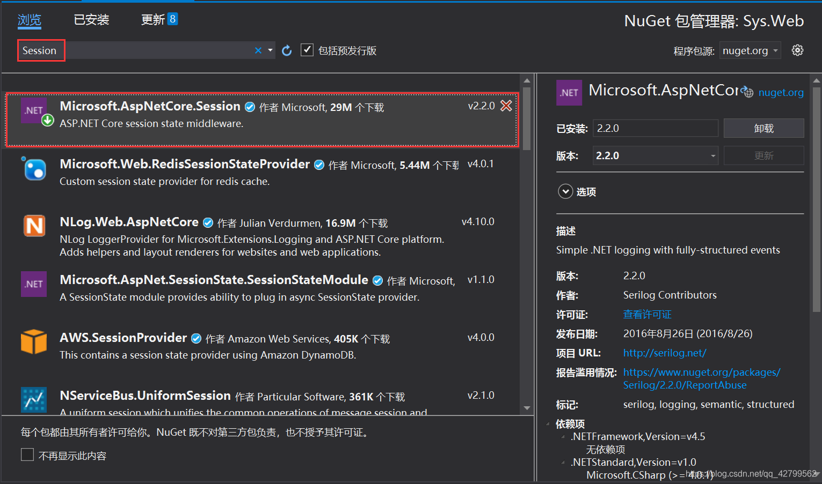
Task: Click the RedisSessionStateProvider package icon
Action: point(34,168)
